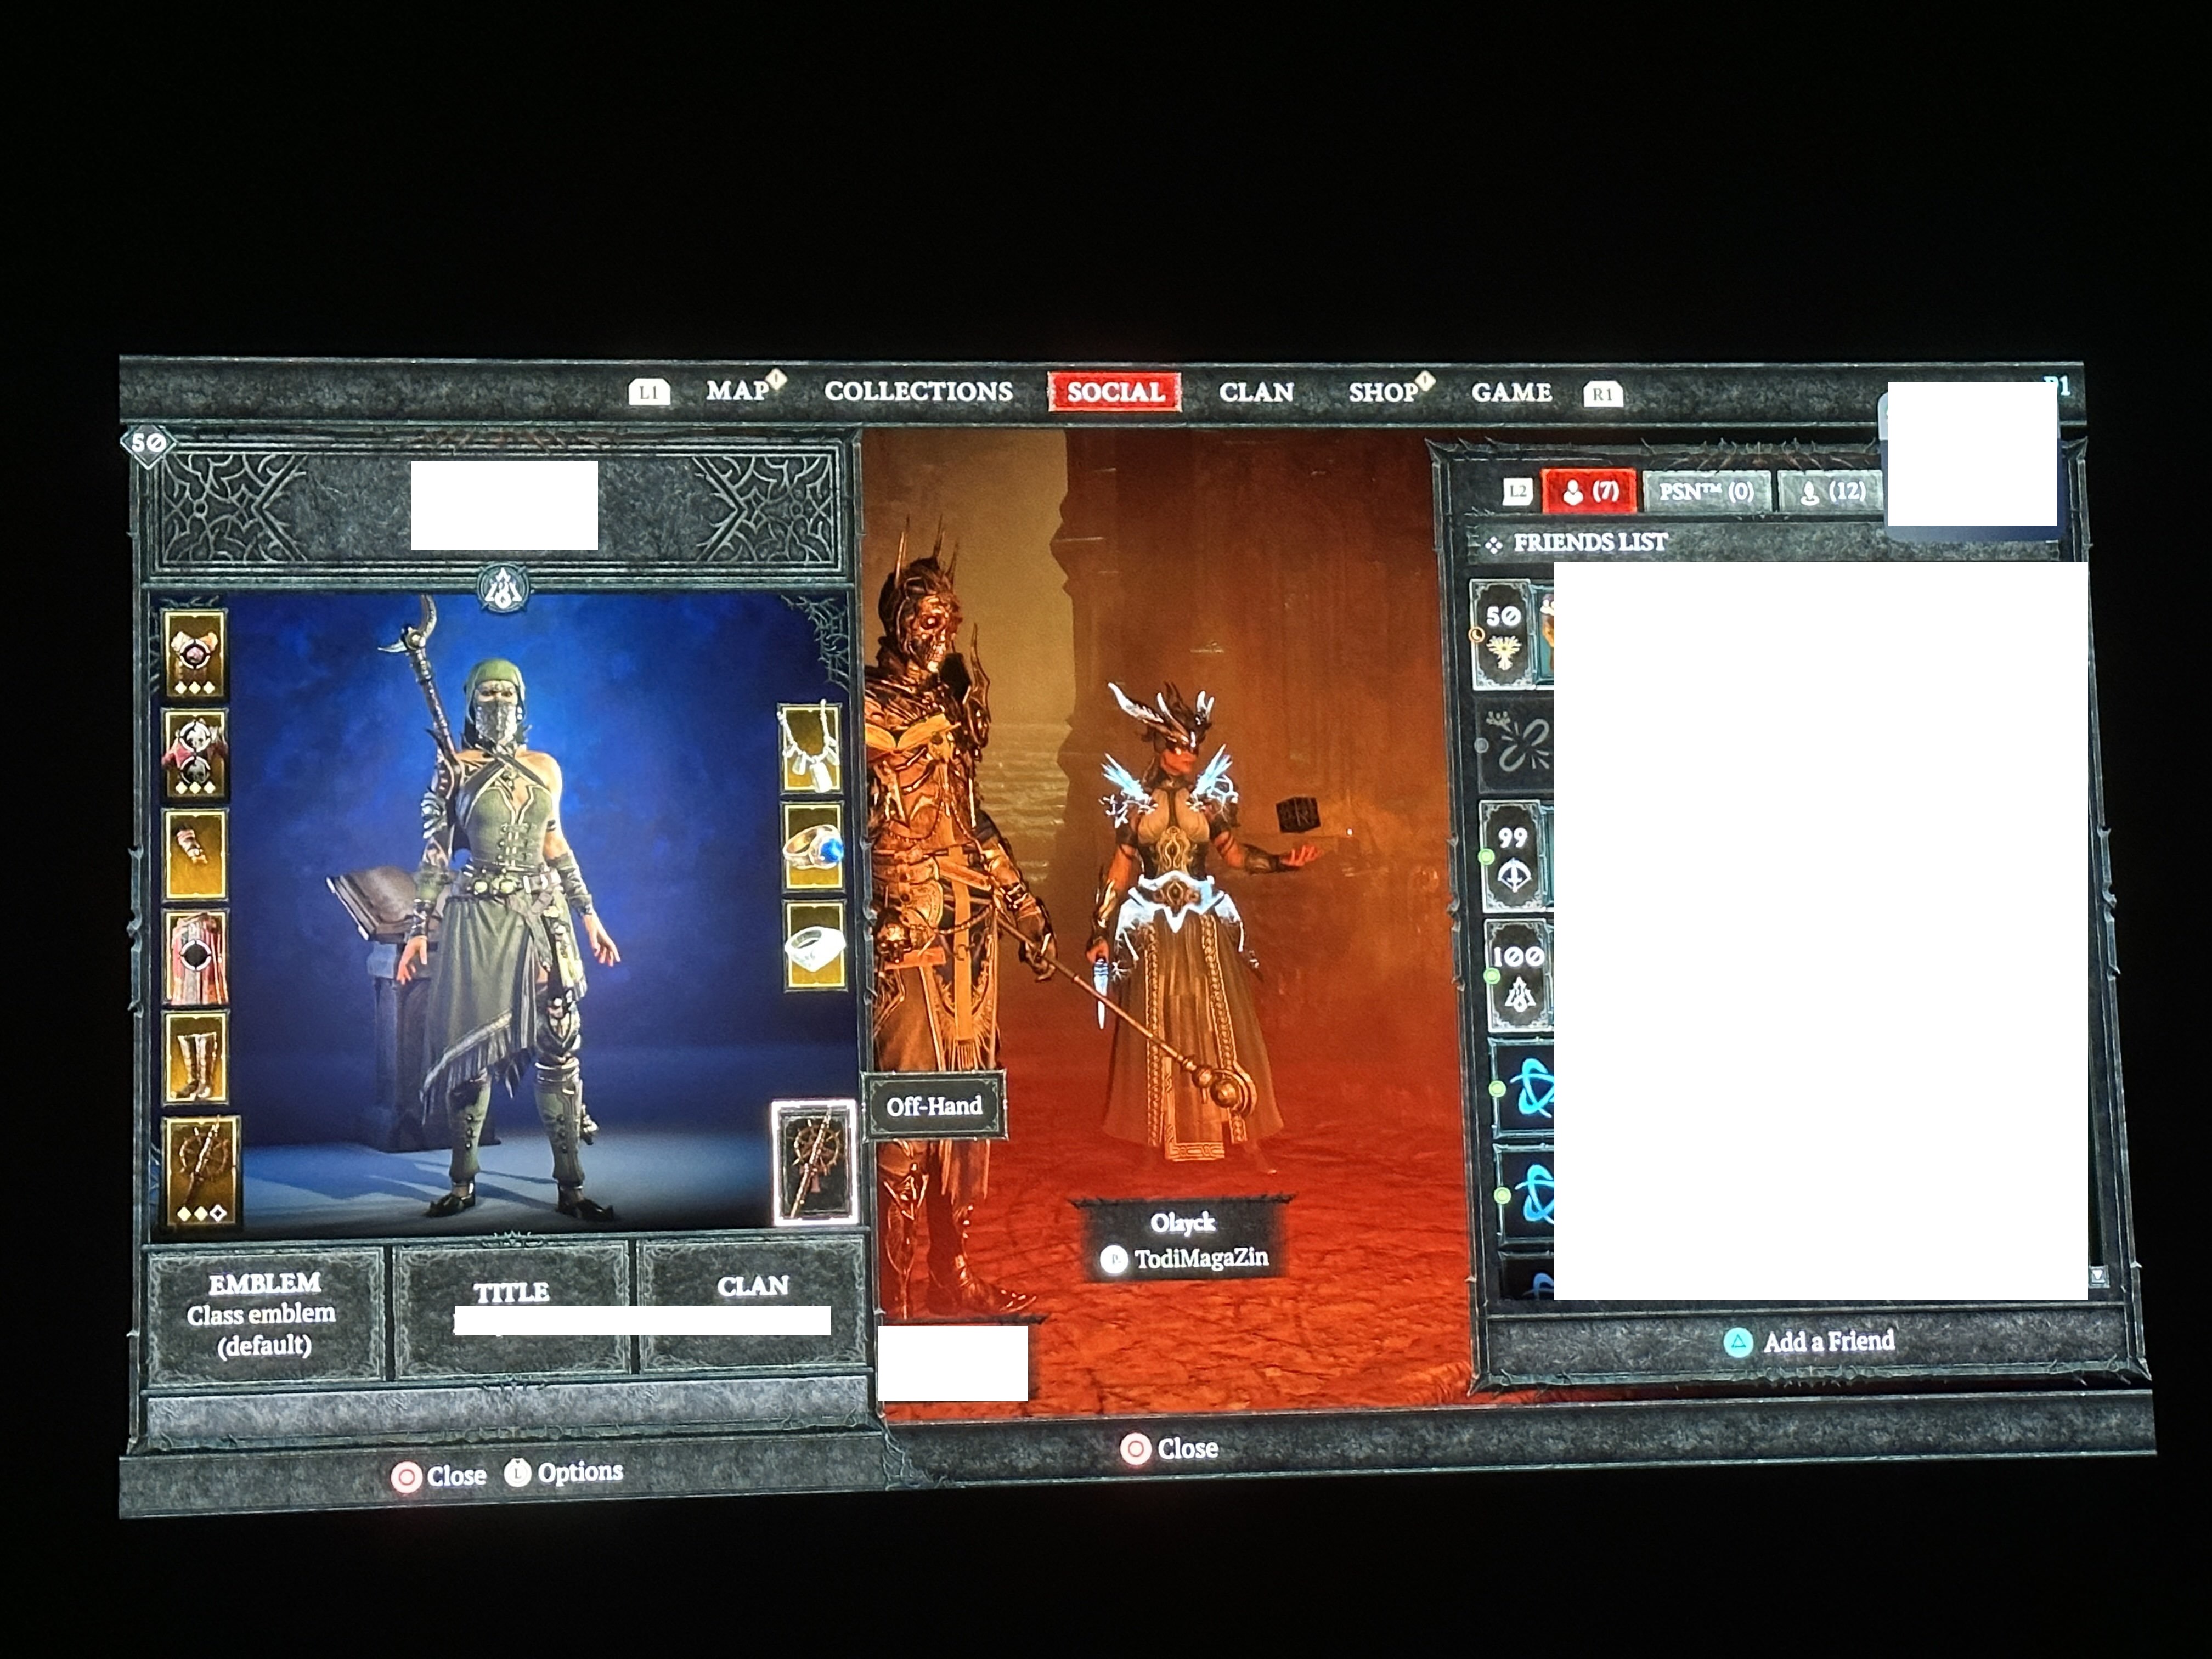
Task: Switch to the COLLECTIONS tab
Action: click(x=918, y=391)
